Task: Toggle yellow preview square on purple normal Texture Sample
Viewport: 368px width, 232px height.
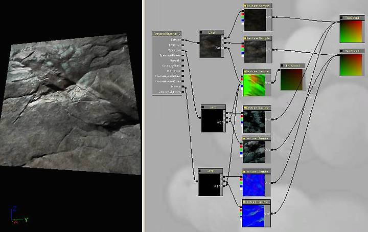Action: click(x=244, y=172)
